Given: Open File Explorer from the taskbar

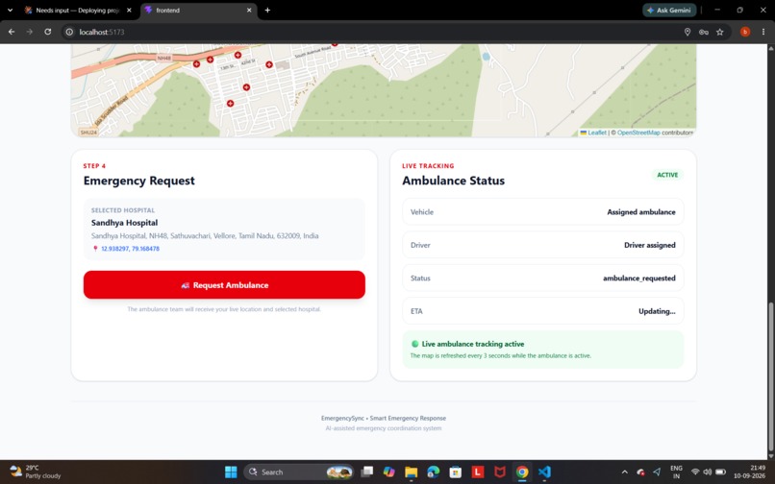Looking at the screenshot, I should (x=412, y=472).
